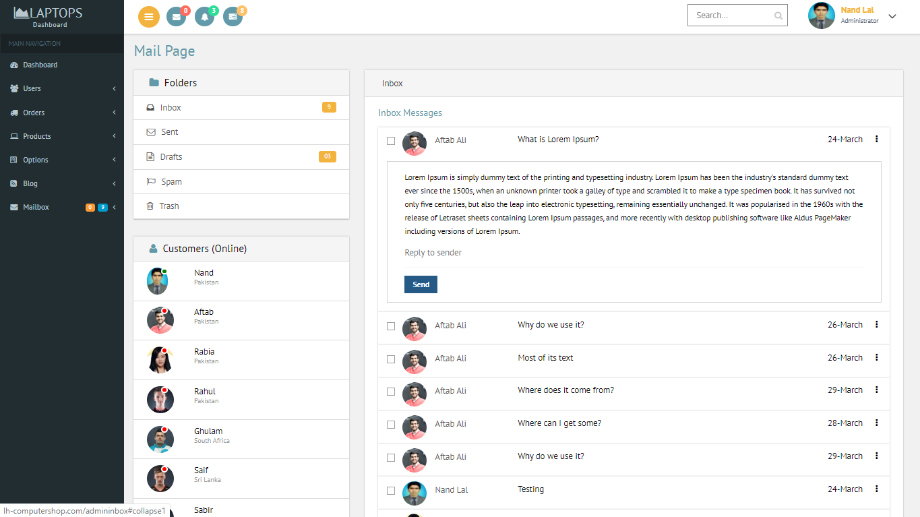The height and width of the screenshot is (517, 920).
Task: Click the Mailbox envelope icon in the sidebar
Action: click(14, 207)
